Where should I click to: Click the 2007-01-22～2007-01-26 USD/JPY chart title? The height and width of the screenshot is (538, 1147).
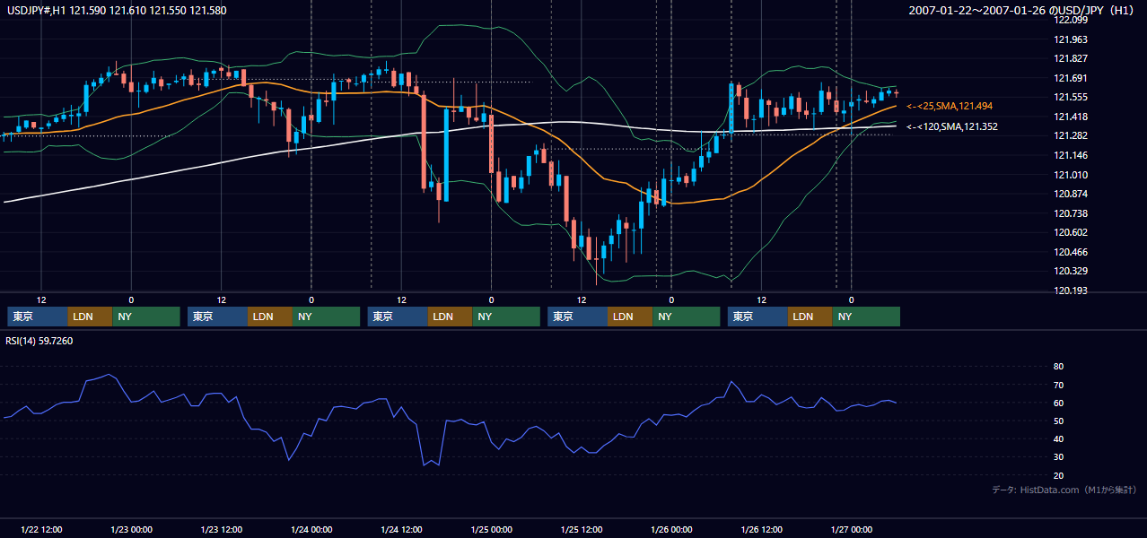click(1023, 11)
